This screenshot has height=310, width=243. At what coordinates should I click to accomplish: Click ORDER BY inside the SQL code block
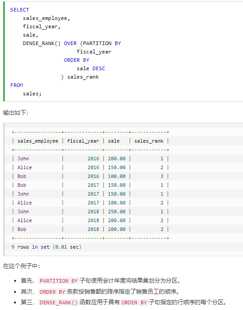pyautogui.click(x=77, y=60)
